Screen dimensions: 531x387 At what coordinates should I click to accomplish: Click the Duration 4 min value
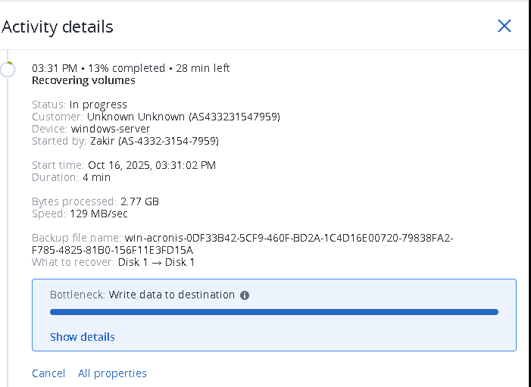pos(96,177)
